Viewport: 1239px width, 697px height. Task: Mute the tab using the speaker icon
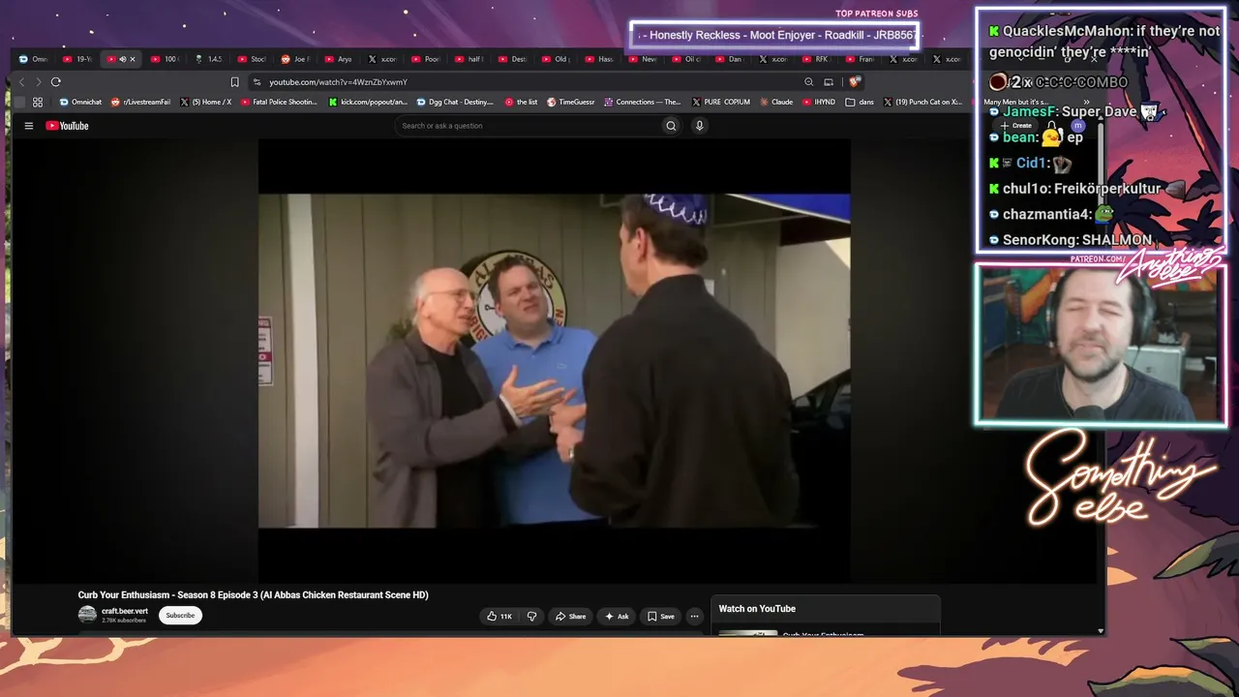(122, 59)
